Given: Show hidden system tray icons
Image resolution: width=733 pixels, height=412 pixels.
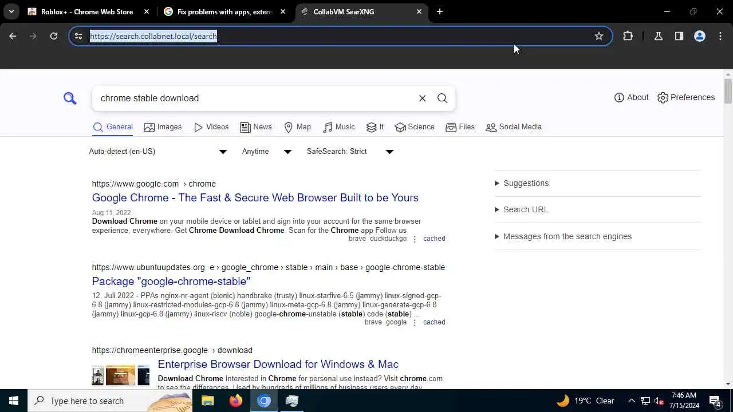Looking at the screenshot, I should point(631,401).
